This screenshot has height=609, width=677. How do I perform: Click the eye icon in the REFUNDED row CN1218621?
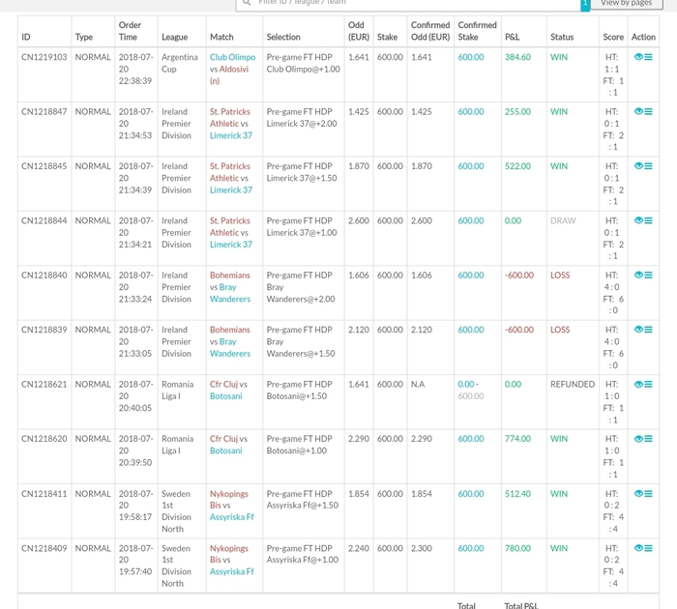pyautogui.click(x=638, y=384)
